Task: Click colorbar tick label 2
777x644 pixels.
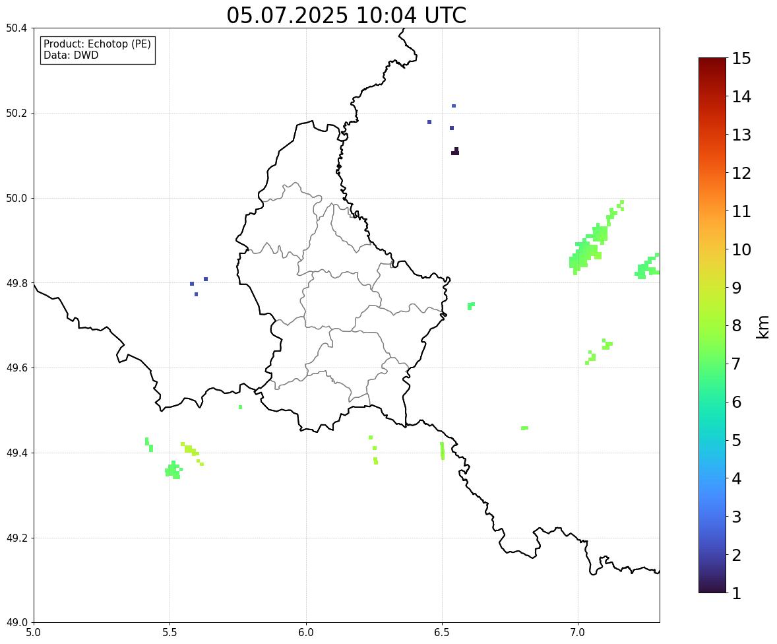Action: [x=737, y=555]
